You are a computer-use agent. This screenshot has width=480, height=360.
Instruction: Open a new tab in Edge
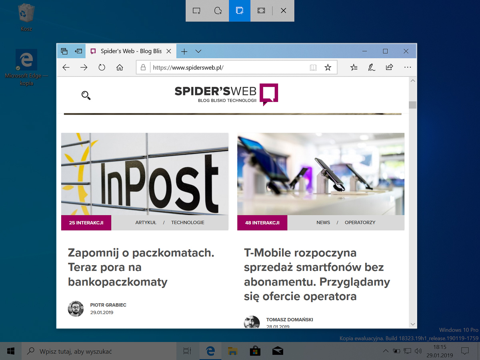[184, 51]
